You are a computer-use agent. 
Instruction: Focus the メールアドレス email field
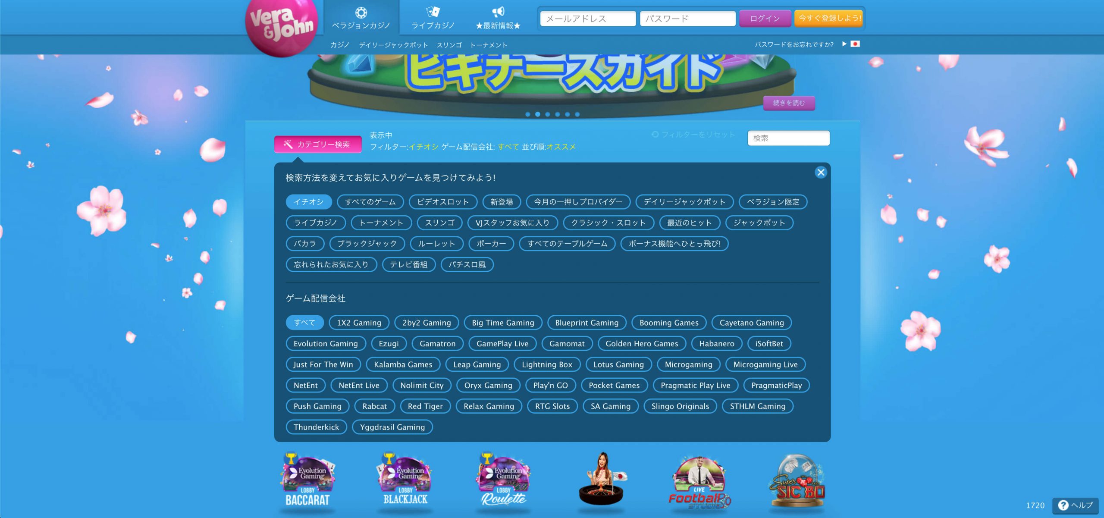pyautogui.click(x=588, y=19)
